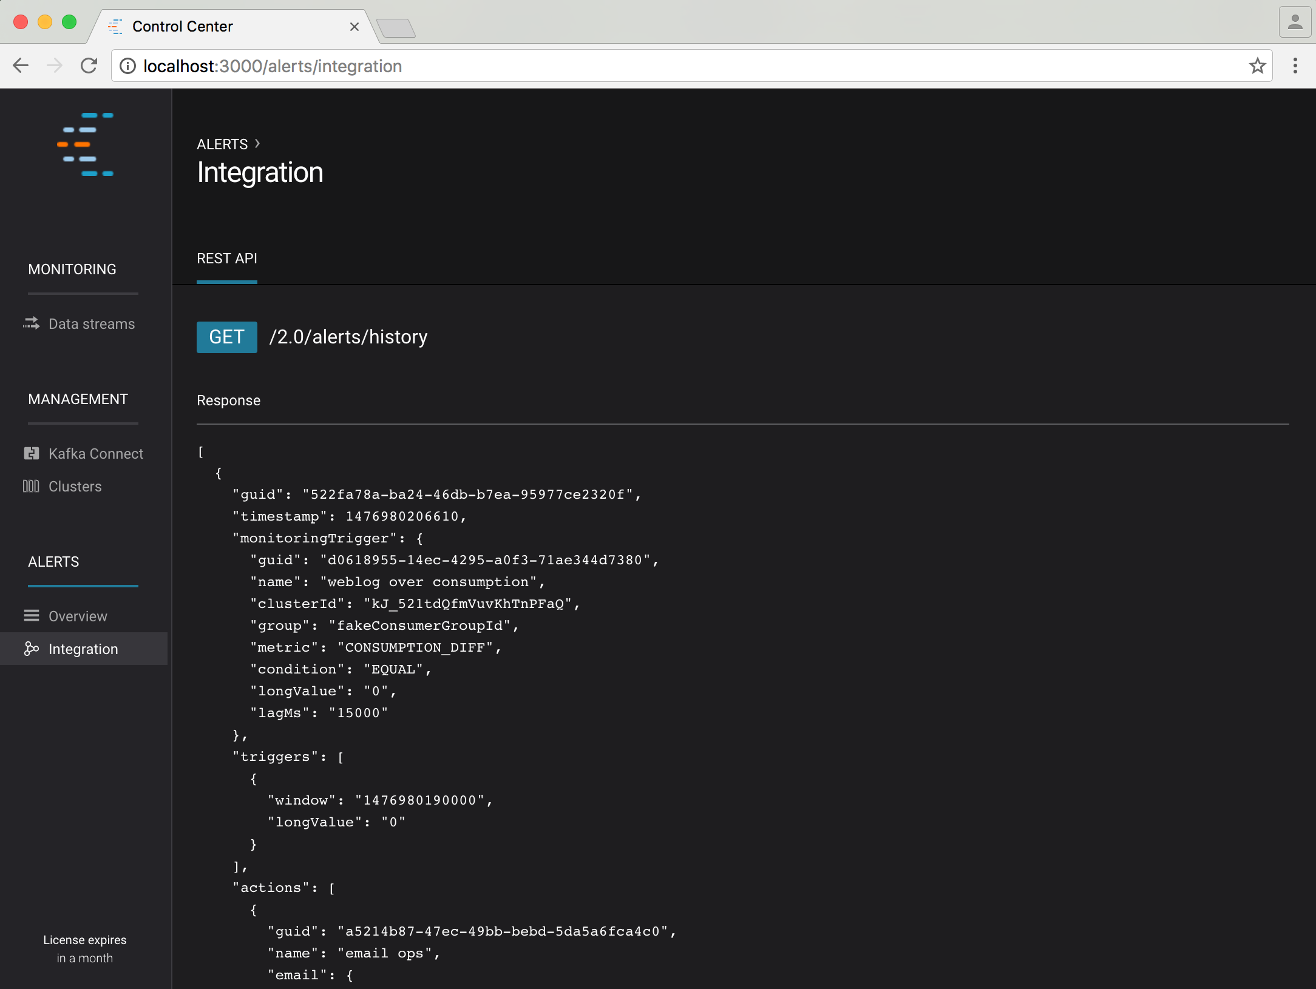This screenshot has height=989, width=1316.
Task: Click the Data streams arrows icon
Action: tap(31, 323)
